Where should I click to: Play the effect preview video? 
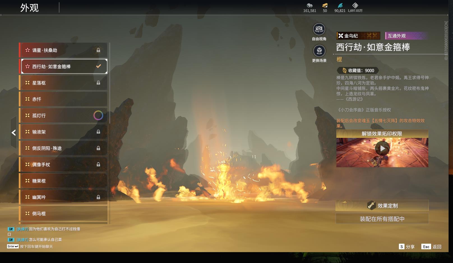click(382, 148)
